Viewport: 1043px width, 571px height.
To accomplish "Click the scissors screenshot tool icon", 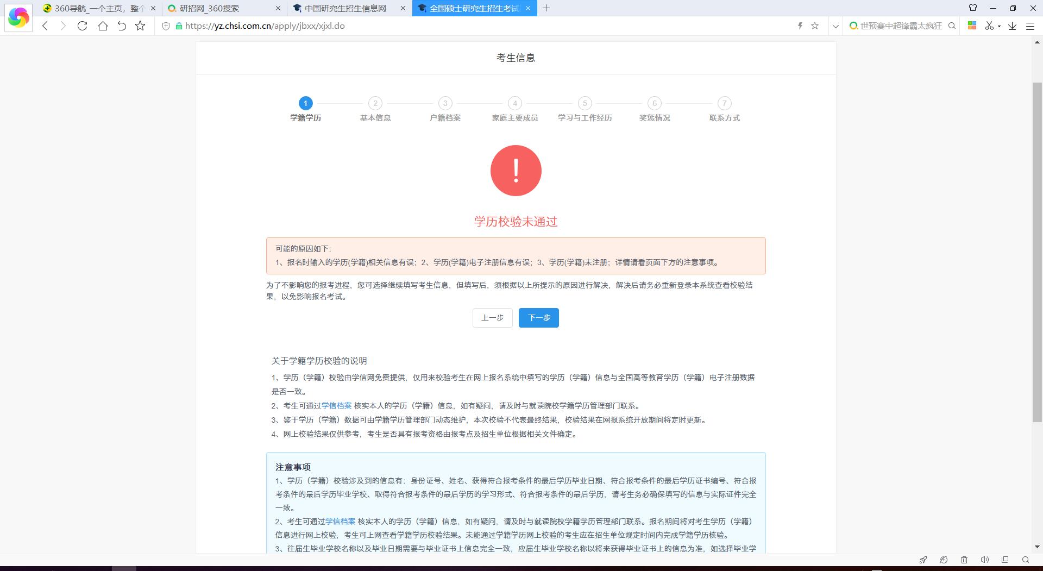I will tap(989, 26).
